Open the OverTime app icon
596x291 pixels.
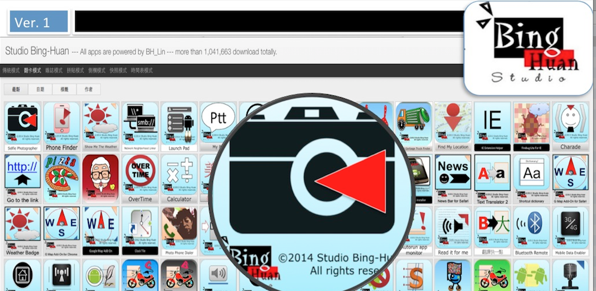click(140, 179)
